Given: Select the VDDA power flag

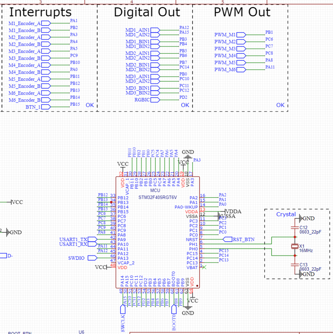Looking at the screenshot, I should point(233,212).
